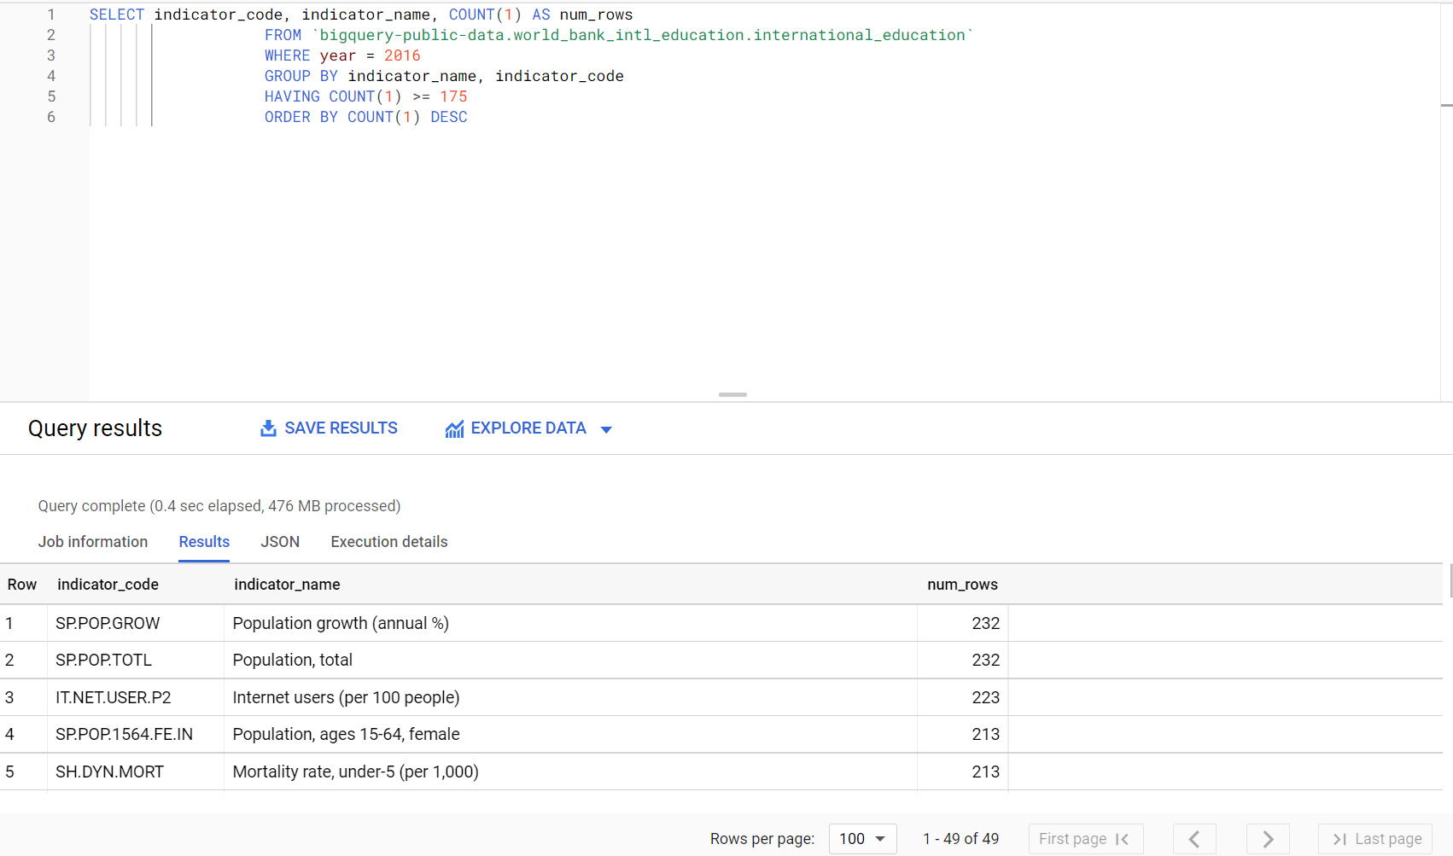This screenshot has height=856, width=1453.
Task: Click the table name in the FROM clause
Action: point(642,35)
